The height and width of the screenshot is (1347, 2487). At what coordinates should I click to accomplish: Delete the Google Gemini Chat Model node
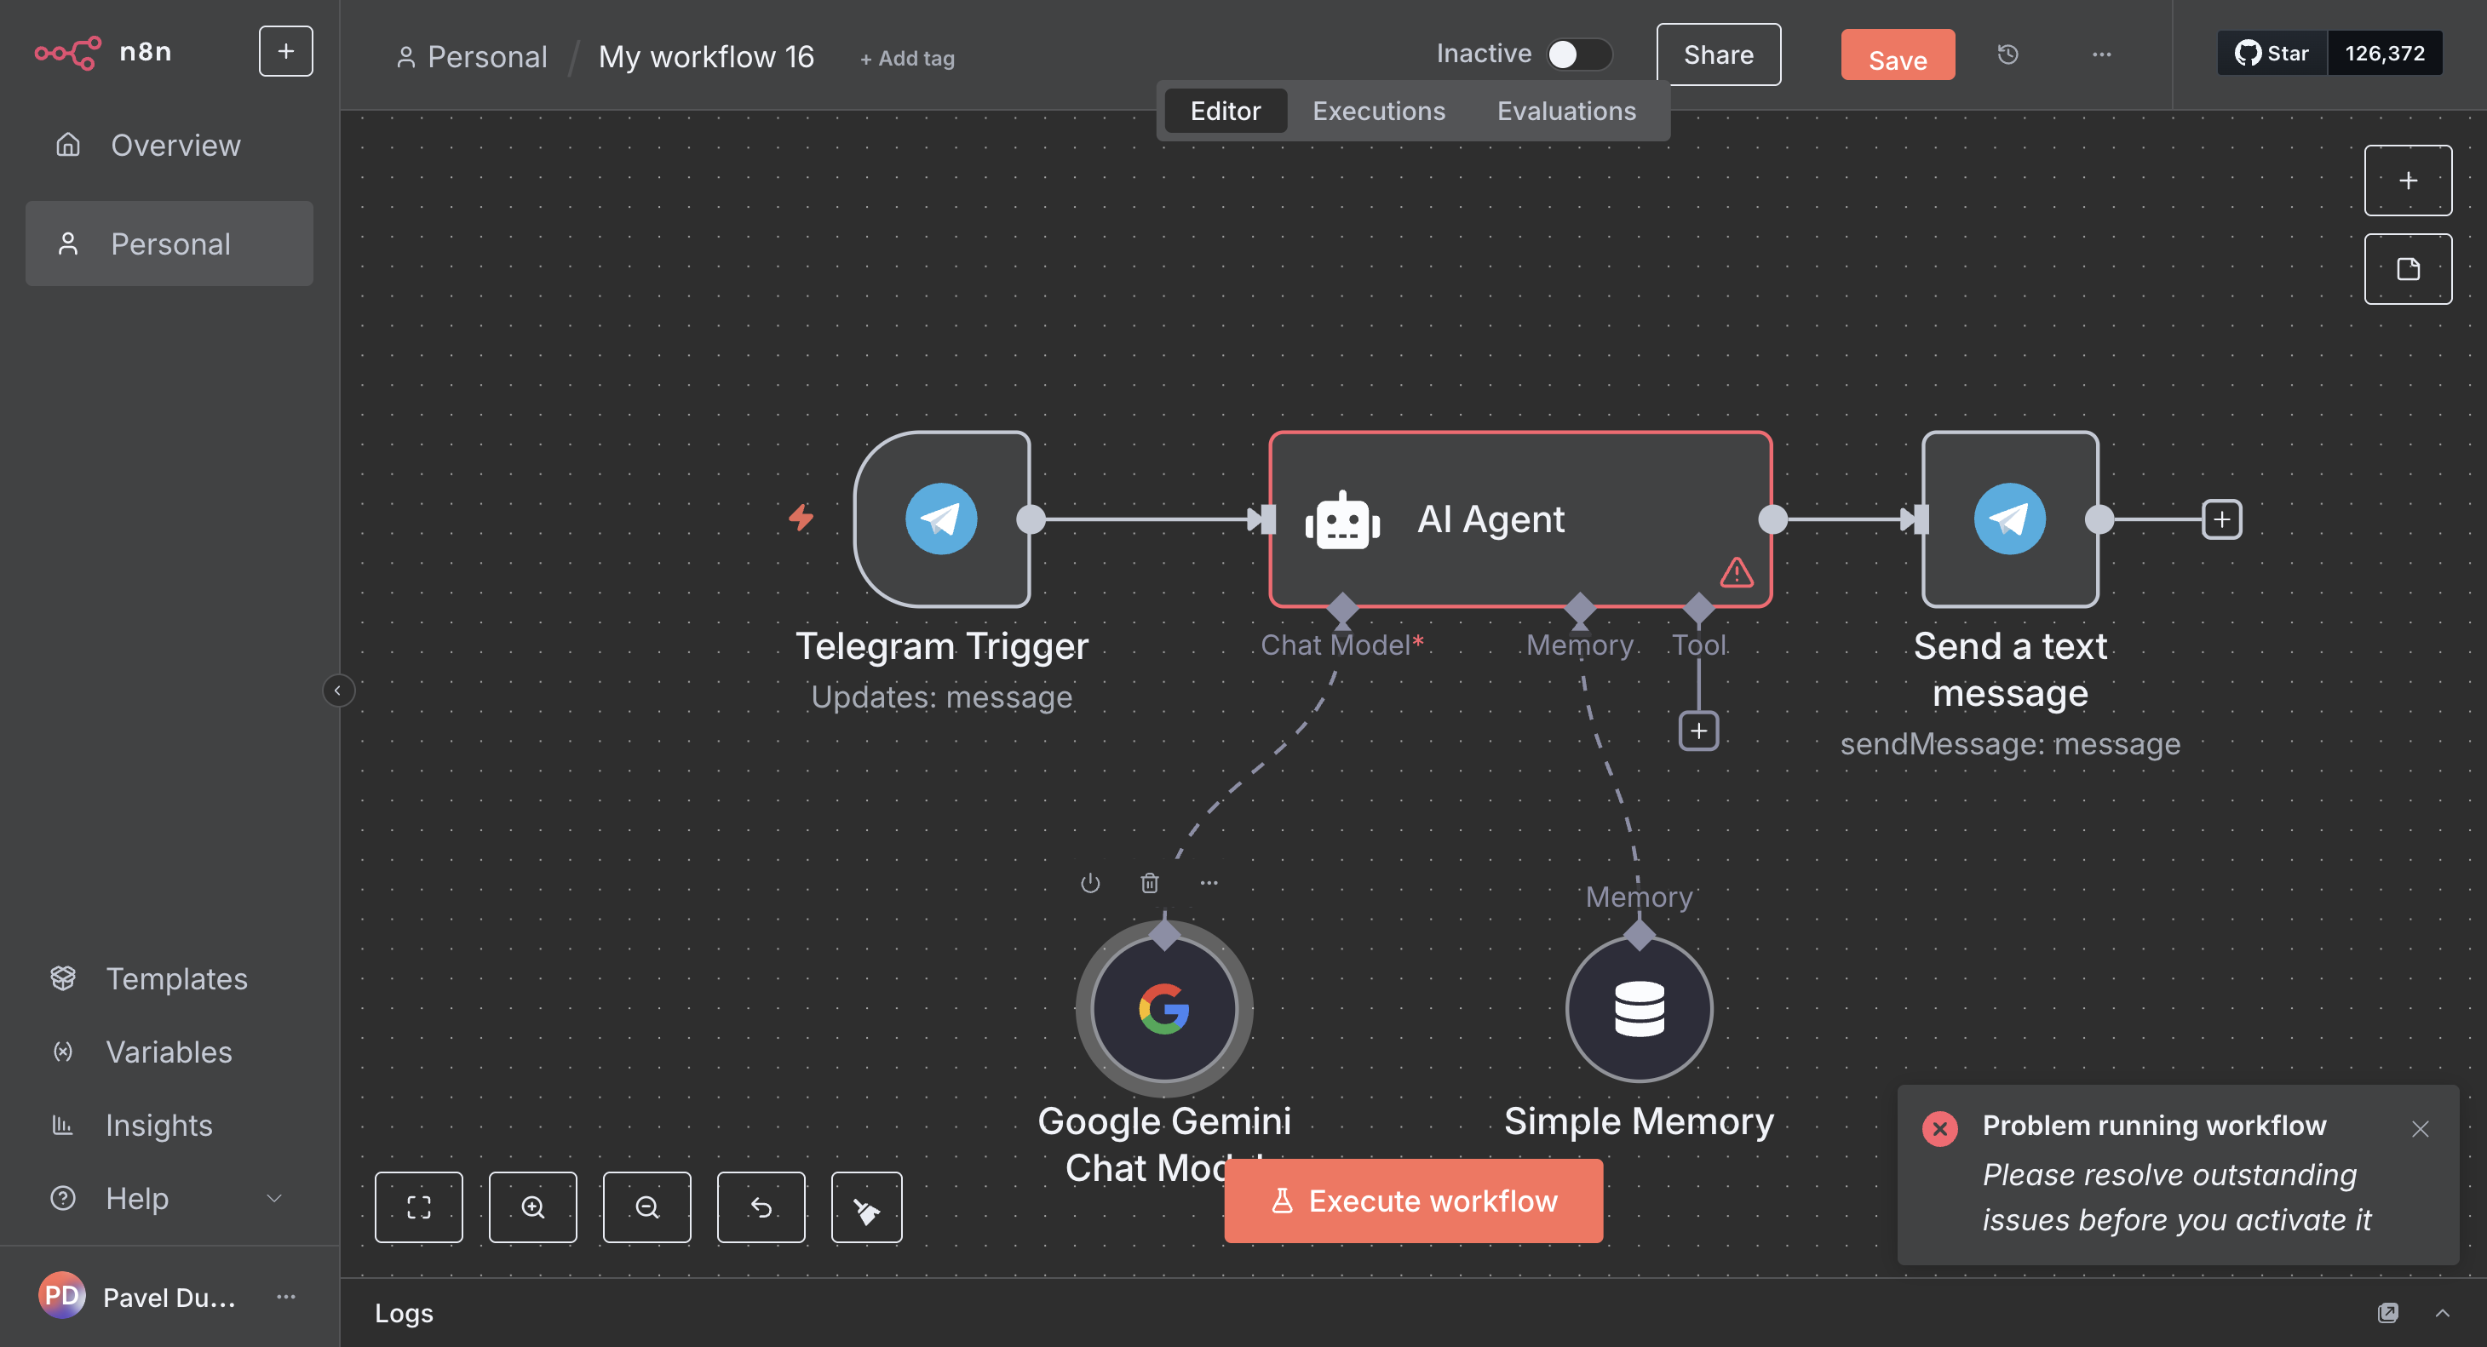1149,883
